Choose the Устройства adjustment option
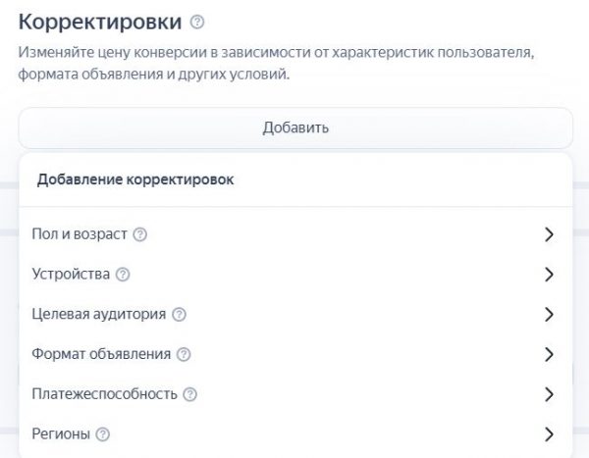This screenshot has width=589, height=458. click(x=71, y=275)
